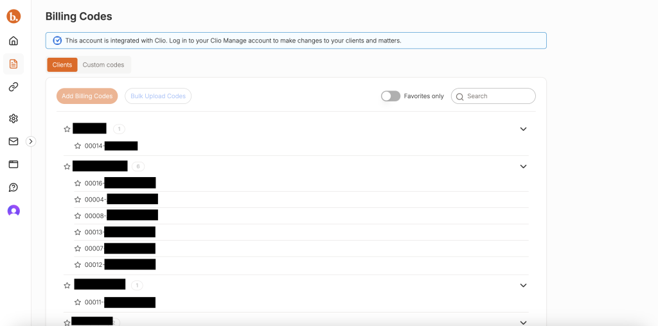Collapse the first client group chevron
Viewport: 658px width, 326px height.
523,129
